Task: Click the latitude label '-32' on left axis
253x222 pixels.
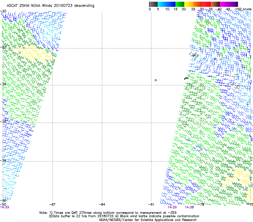Action: tap(3, 47)
